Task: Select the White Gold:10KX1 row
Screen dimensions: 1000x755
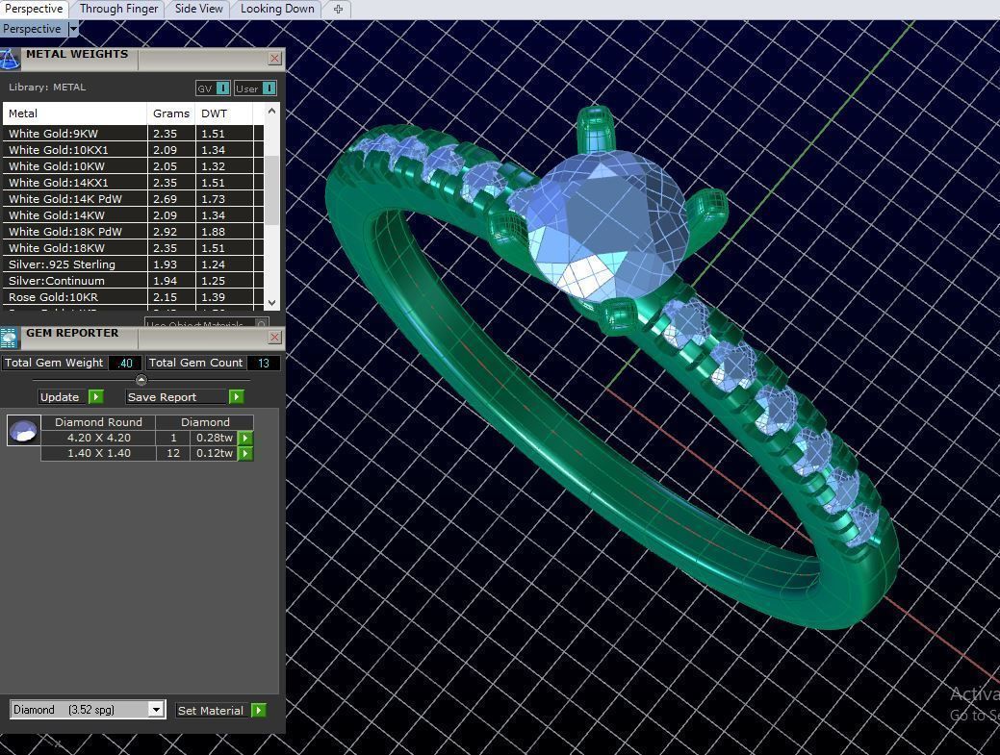Action: tap(133, 150)
